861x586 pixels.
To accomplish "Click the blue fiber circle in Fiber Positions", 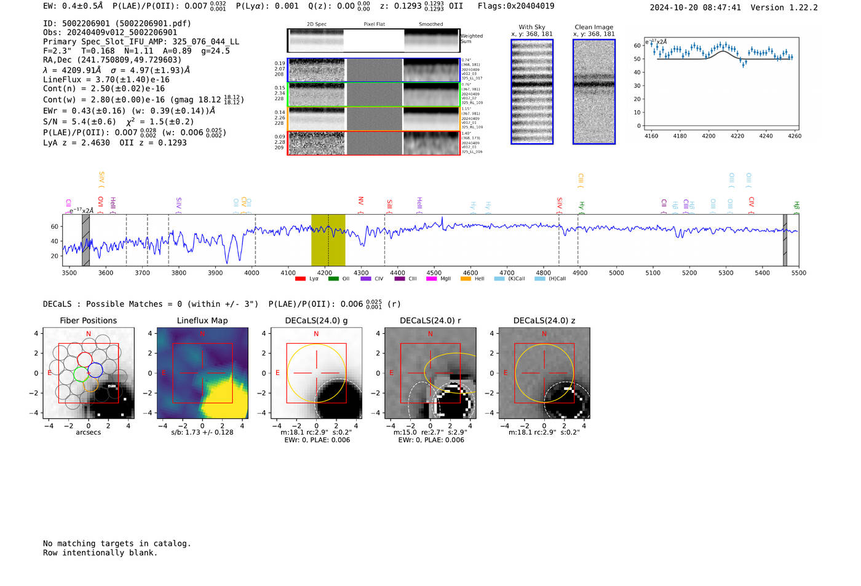I will [x=95, y=371].
